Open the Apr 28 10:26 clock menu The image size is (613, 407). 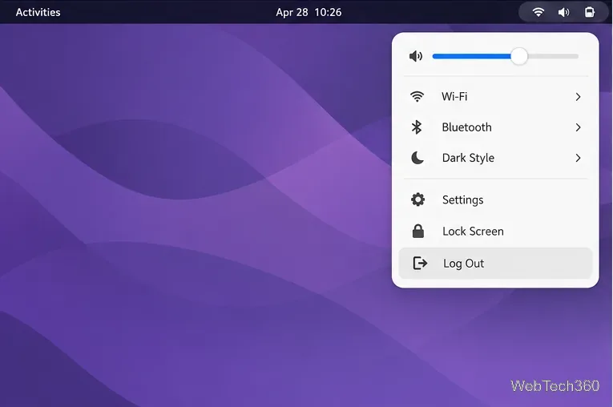[309, 12]
